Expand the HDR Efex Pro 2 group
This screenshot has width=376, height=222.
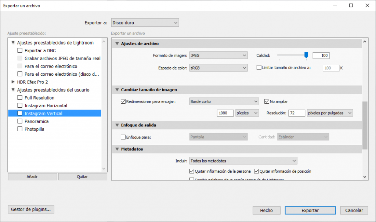point(14,82)
